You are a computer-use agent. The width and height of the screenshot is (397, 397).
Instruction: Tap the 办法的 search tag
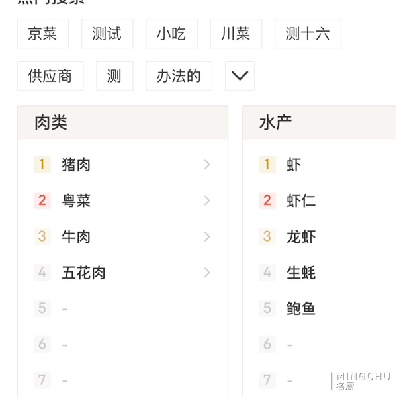coord(179,75)
